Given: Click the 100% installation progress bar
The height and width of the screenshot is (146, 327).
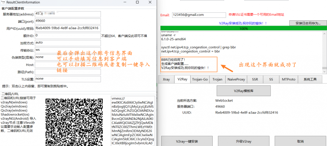Looking at the screenshot, I should pos(243,28).
